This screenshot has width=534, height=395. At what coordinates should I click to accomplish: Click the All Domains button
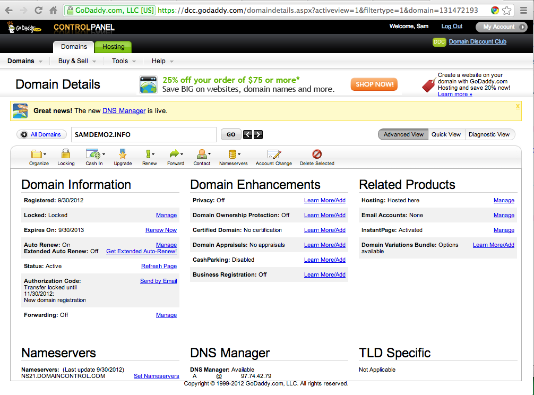point(41,134)
